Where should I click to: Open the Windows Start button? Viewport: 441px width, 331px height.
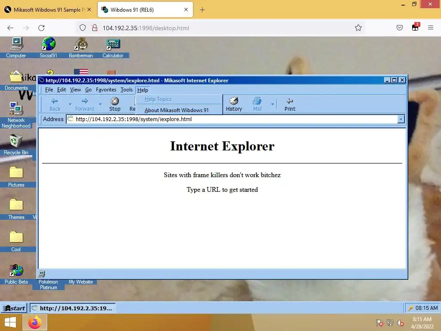[10, 322]
